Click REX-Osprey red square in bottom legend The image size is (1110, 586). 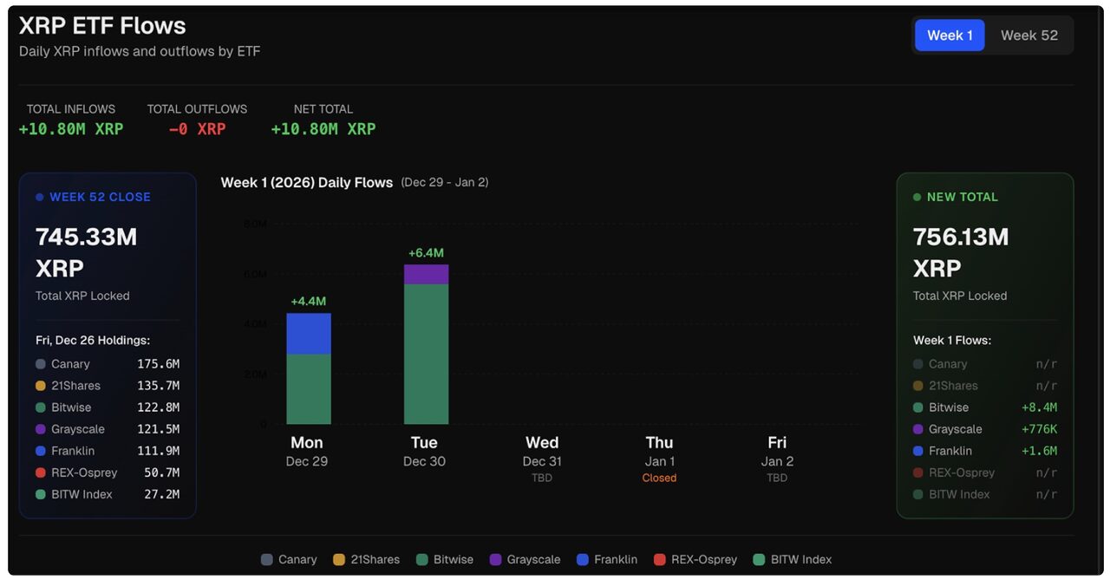[x=660, y=560]
